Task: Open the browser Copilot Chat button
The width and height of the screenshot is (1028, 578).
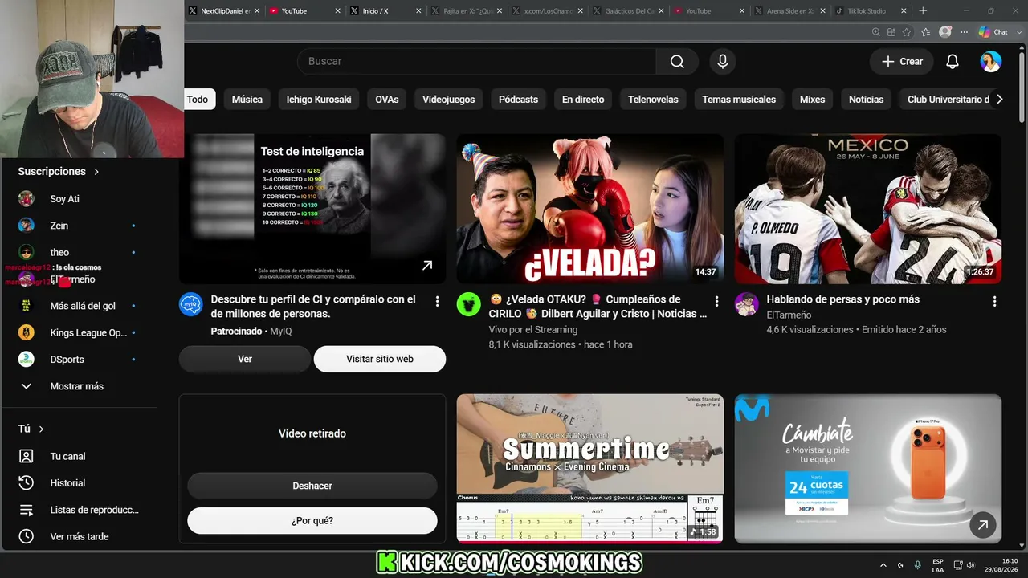Action: point(993,32)
